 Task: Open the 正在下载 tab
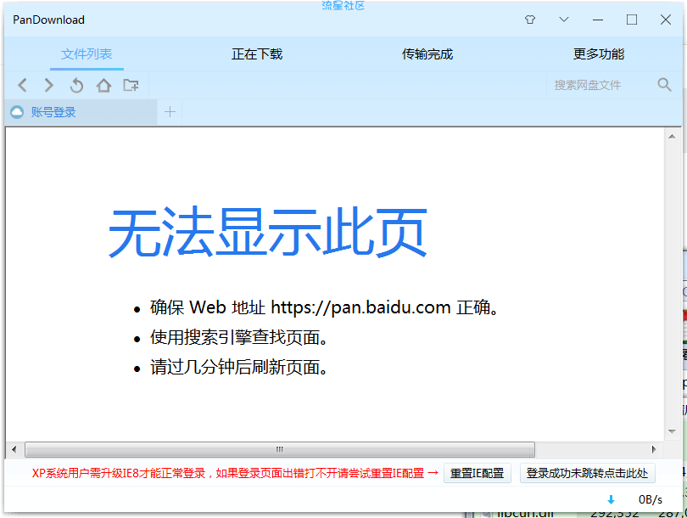pos(257,54)
